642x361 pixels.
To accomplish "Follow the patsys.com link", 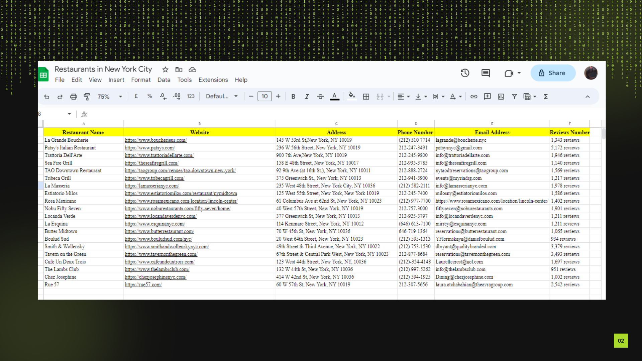I will pos(150,148).
